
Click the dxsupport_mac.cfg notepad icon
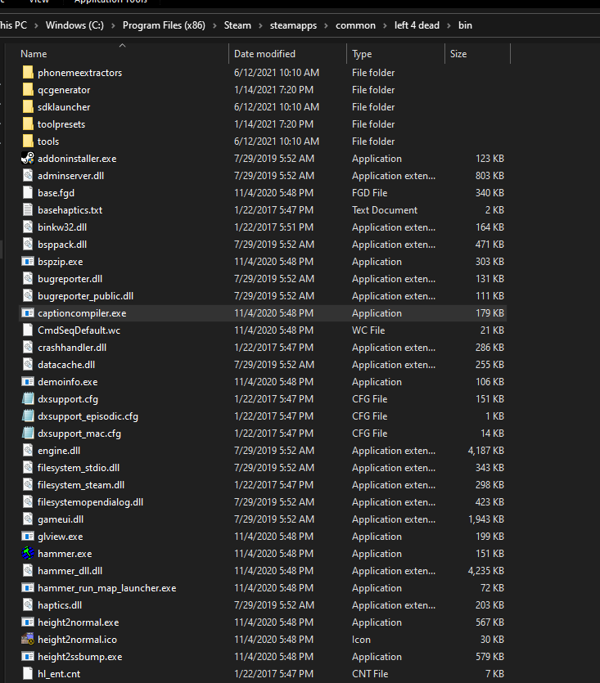[28, 433]
